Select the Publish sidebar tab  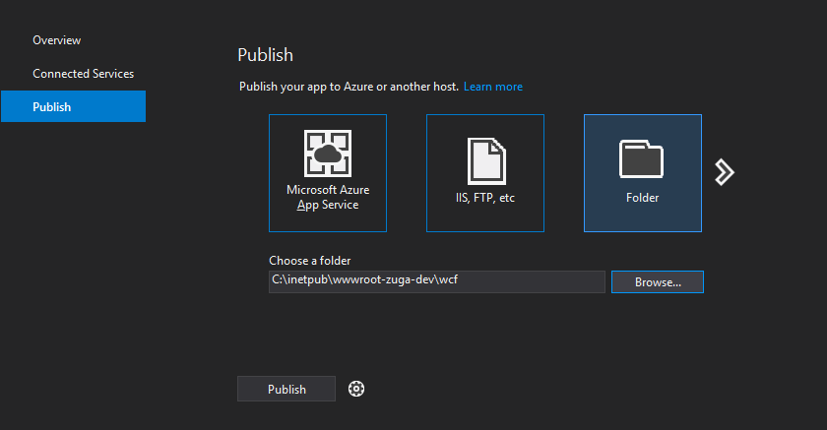point(73,106)
